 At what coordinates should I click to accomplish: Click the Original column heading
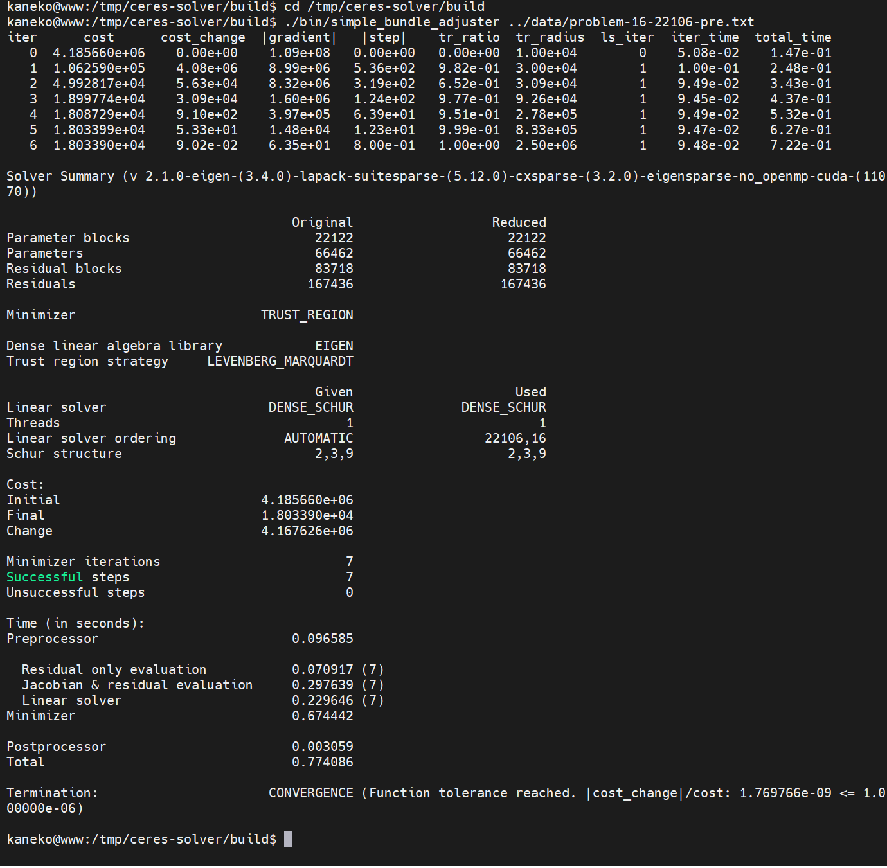322,222
